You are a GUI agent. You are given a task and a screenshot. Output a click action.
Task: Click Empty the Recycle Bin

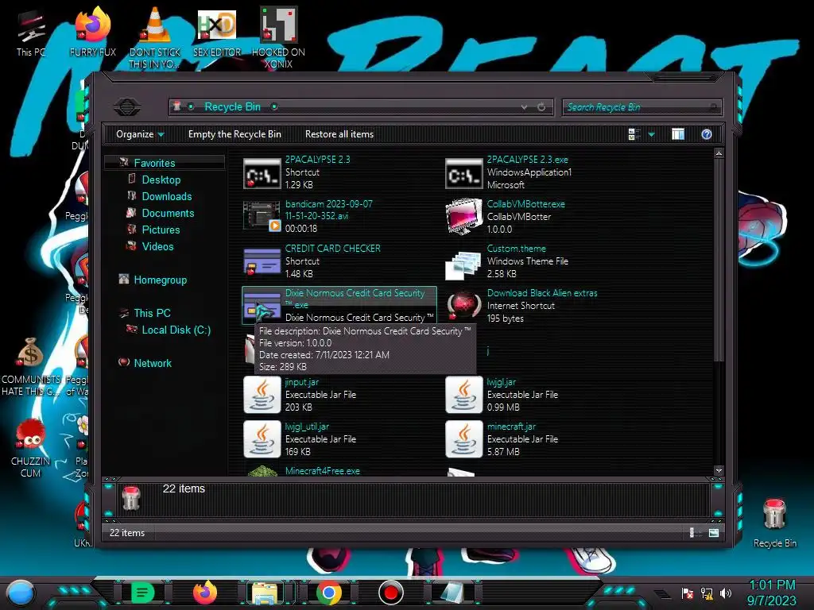click(x=235, y=134)
